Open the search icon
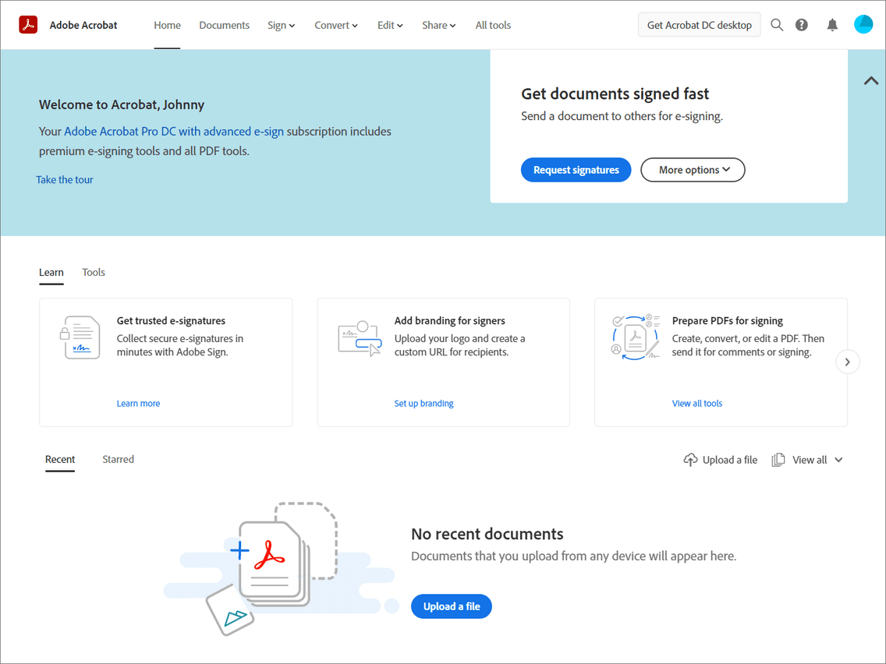 tap(777, 24)
